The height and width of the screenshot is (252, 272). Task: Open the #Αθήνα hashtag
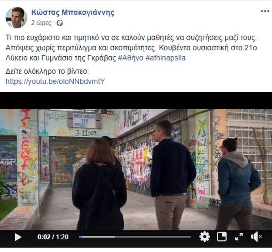pos(131,58)
